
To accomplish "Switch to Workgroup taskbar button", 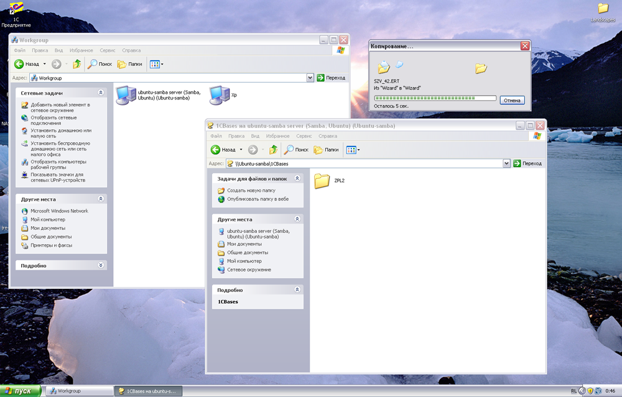I will click(80, 391).
